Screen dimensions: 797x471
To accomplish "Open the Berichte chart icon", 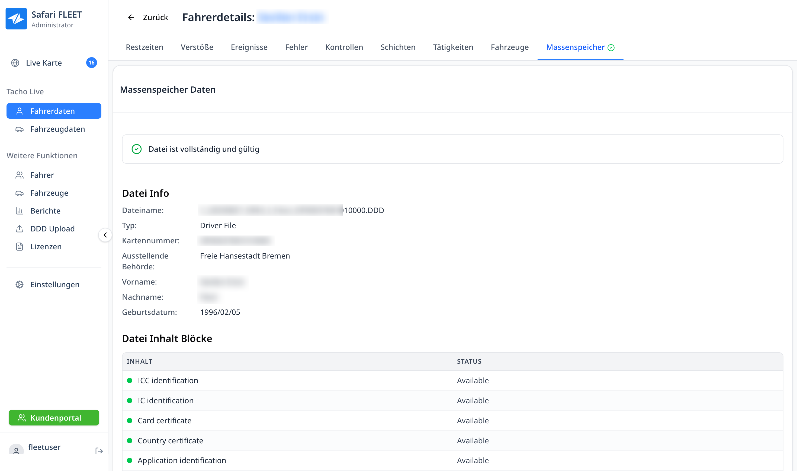I will pyautogui.click(x=19, y=211).
